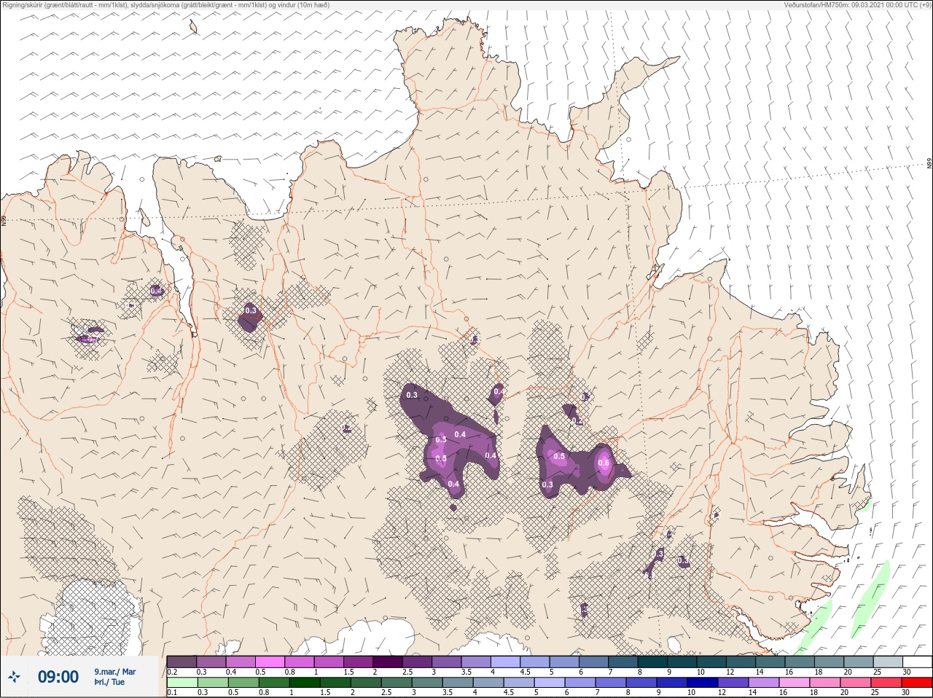Select the 0.1 pale green lower legend swatch
The height and width of the screenshot is (698, 933).
[181, 683]
